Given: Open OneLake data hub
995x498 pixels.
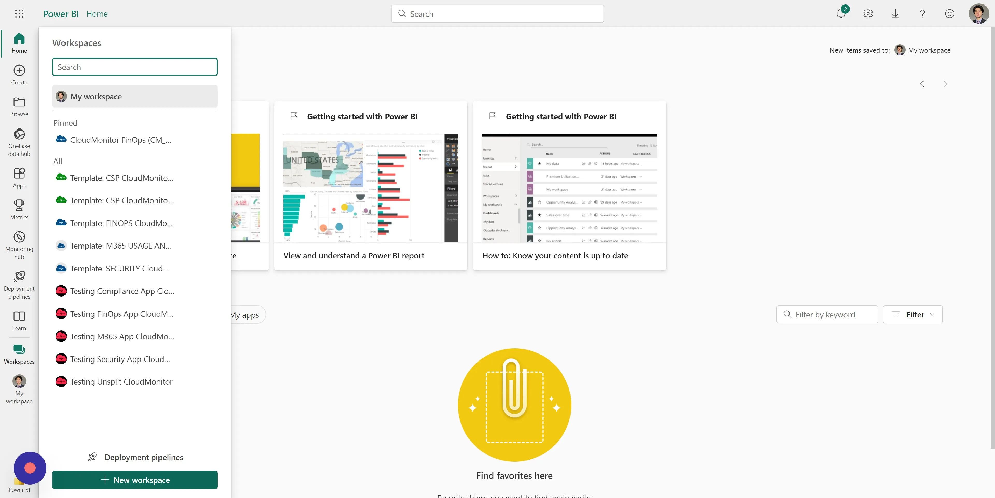Looking at the screenshot, I should [19, 142].
